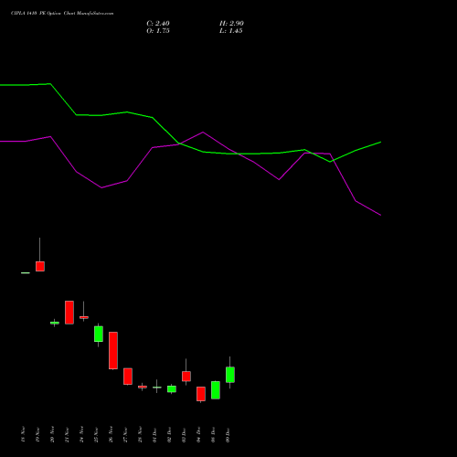Viewport: 457px width, 457px height.
Task: Click the 21 Nov date label
Action: tap(67, 434)
